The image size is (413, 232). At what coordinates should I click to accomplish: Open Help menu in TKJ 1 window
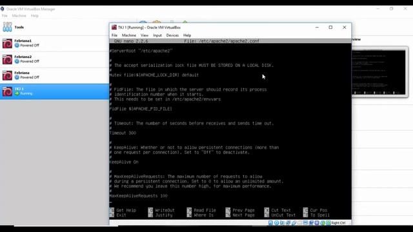point(187,35)
